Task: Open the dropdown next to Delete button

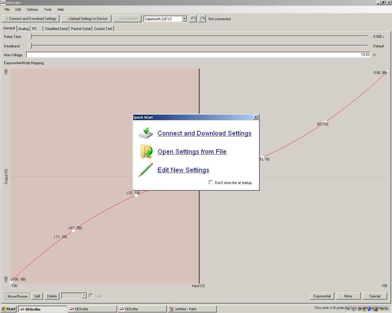Action: point(84,296)
